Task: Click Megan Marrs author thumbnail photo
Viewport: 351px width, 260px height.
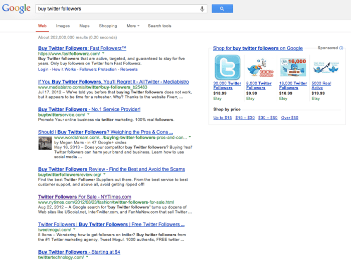Action: [x=45, y=143]
